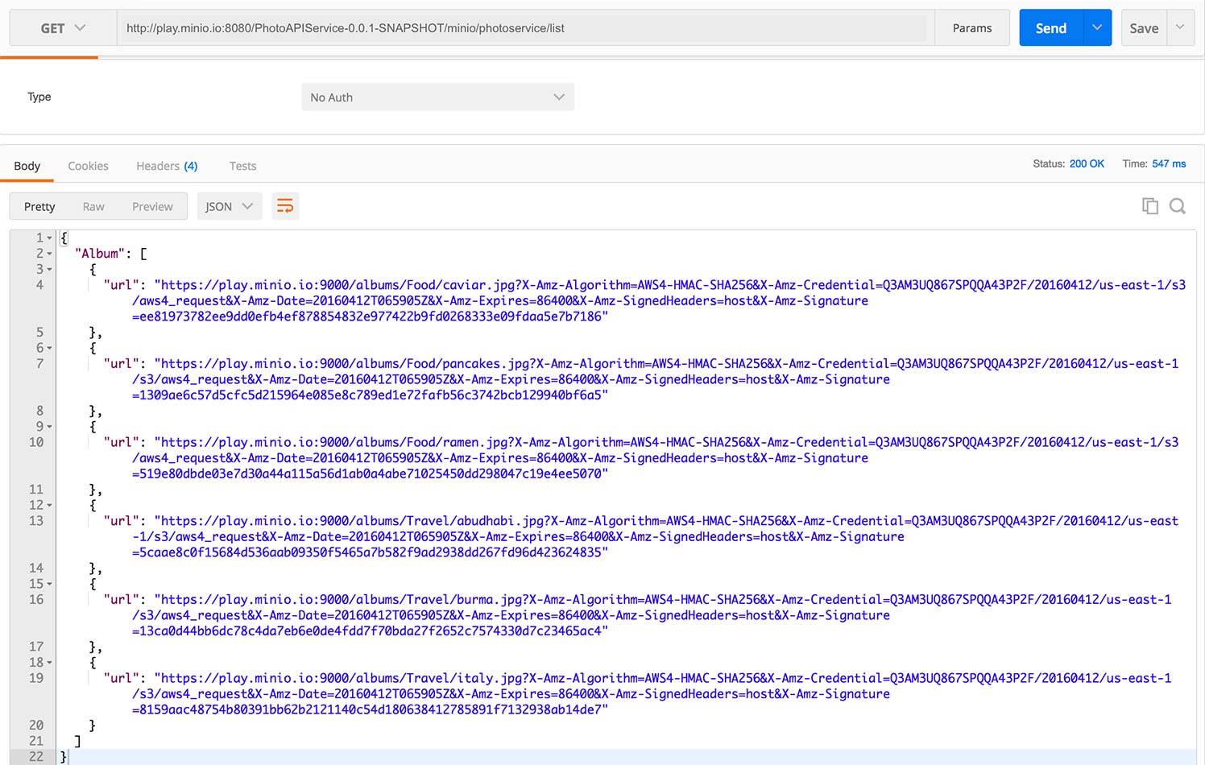Switch to the Headers (4) tab
The height and width of the screenshot is (765, 1205).
167,166
